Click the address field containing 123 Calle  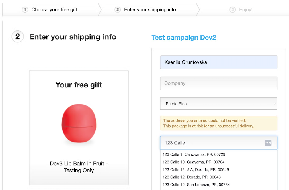pos(212,143)
